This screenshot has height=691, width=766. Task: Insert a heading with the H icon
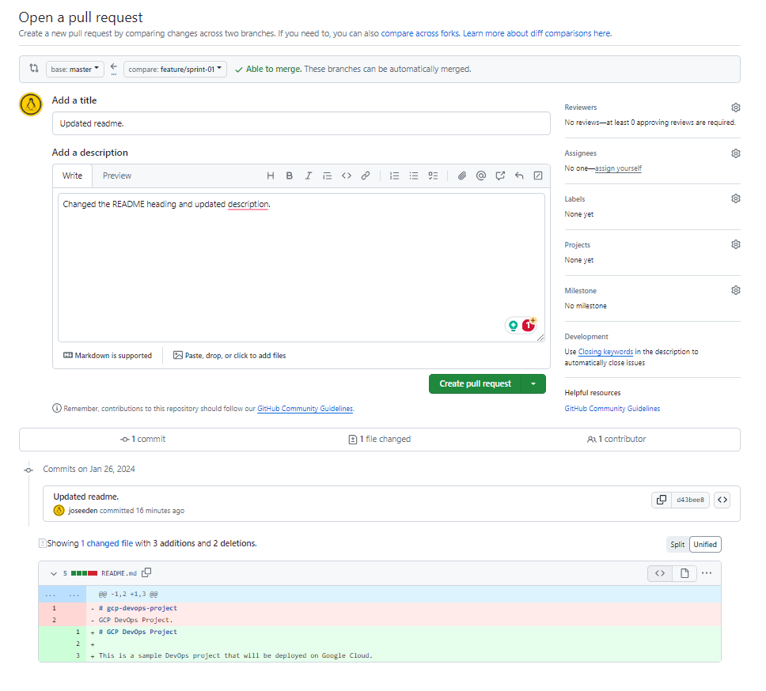point(270,176)
